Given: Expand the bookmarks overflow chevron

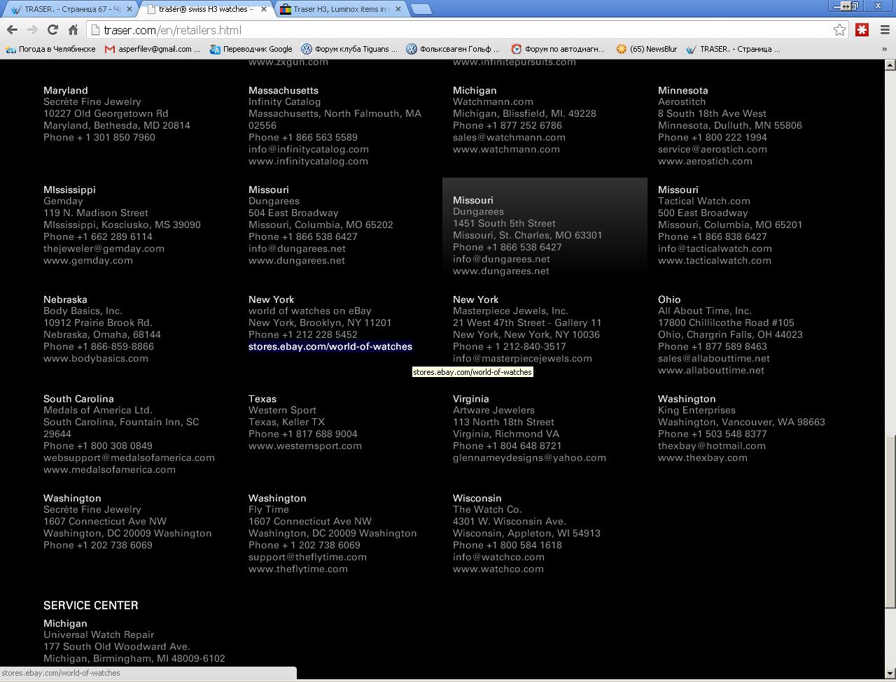Looking at the screenshot, I should click(x=884, y=49).
